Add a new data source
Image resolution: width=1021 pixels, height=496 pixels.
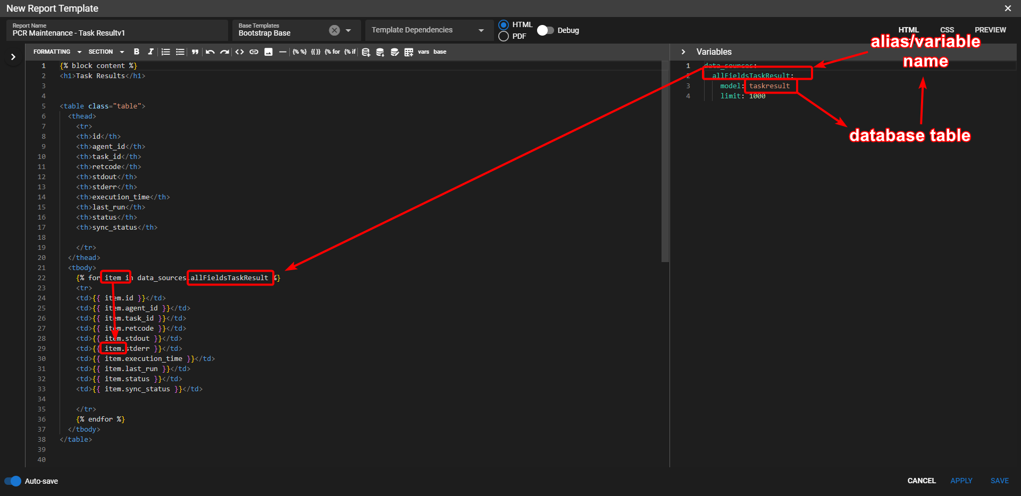[x=365, y=52]
